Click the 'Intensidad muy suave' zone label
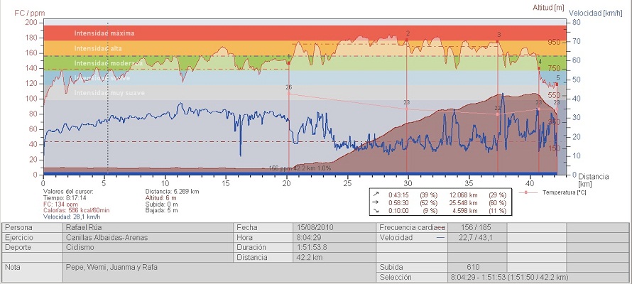 pos(109,93)
